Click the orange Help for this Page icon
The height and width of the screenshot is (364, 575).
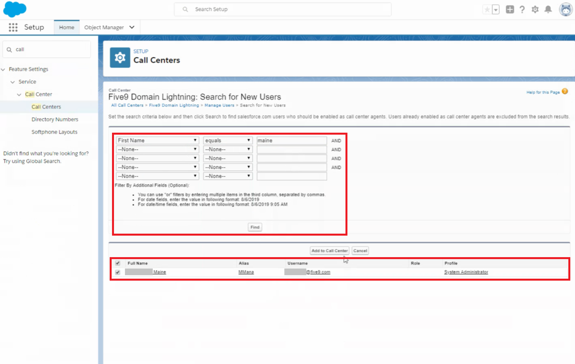point(565,91)
